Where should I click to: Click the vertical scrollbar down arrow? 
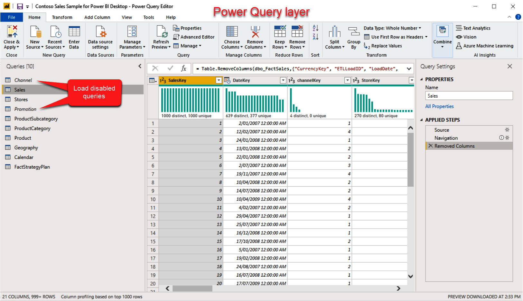tap(410, 276)
